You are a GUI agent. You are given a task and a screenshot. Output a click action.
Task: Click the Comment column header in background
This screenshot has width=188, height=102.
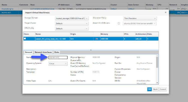click(24, 5)
